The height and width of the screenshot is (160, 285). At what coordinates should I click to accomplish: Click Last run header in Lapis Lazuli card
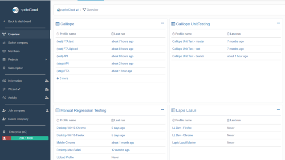[x=235, y=120]
